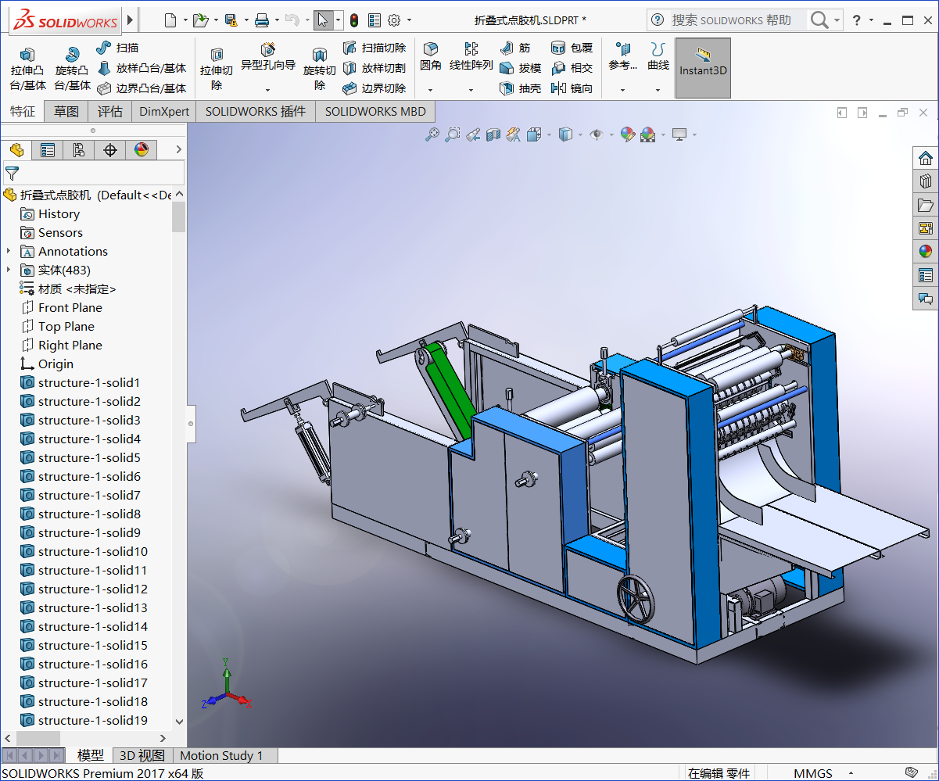Collapse the left panel with side handle
Image resolution: width=939 pixels, height=781 pixels.
[x=191, y=423]
